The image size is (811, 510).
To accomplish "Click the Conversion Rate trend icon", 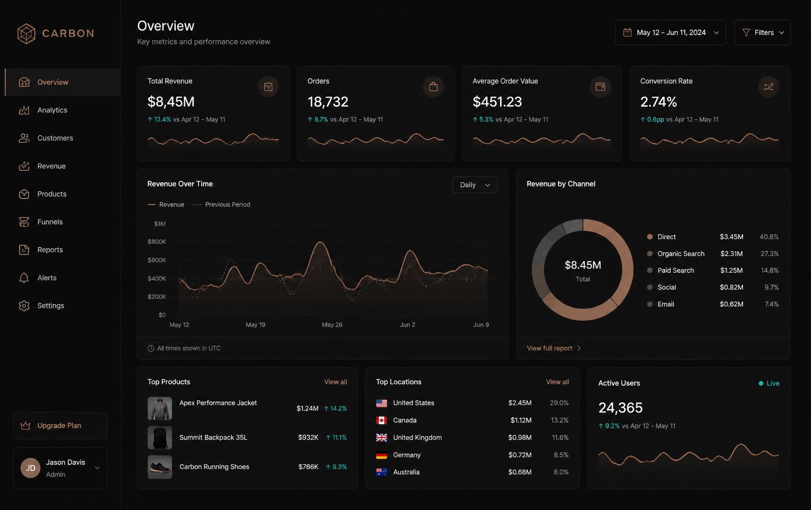I will 768,87.
